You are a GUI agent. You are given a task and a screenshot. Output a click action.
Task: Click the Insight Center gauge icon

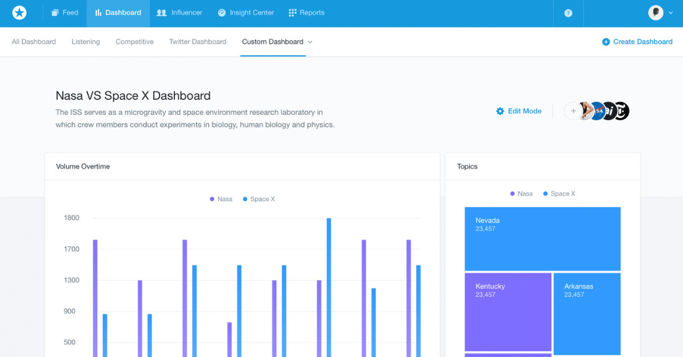click(221, 13)
